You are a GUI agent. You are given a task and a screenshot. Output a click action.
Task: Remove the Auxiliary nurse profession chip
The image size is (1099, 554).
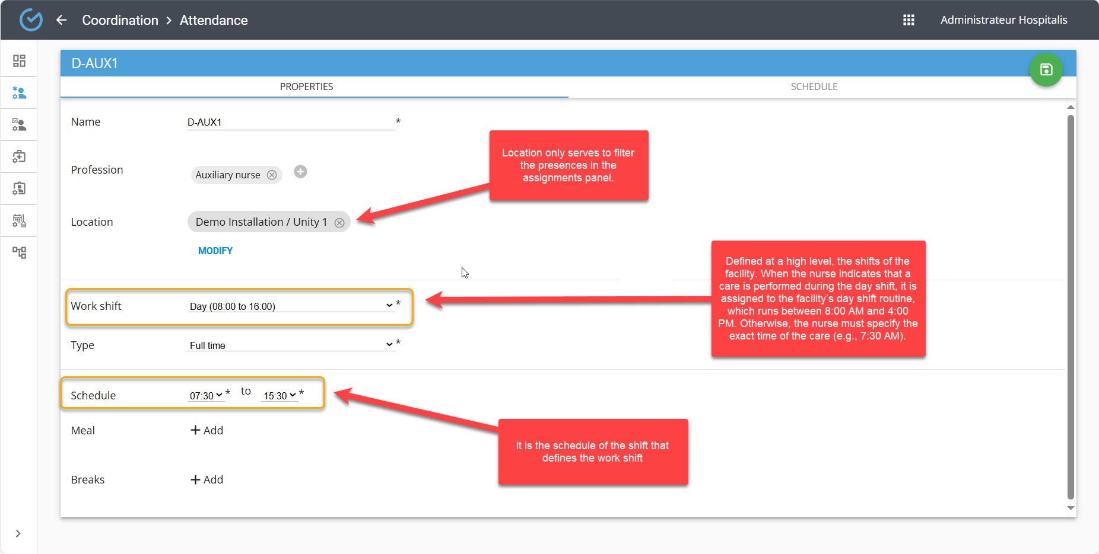tap(272, 175)
